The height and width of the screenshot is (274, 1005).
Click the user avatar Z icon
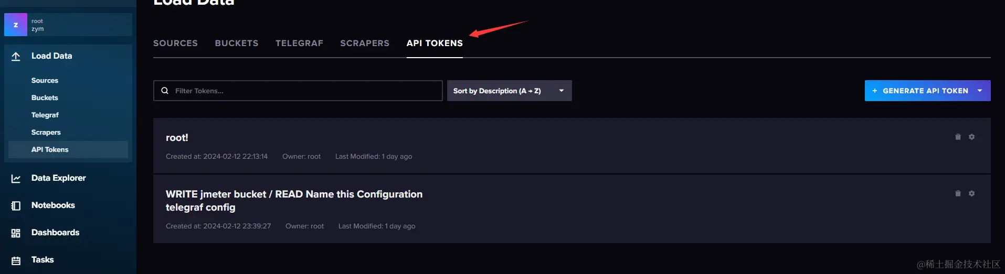(16, 25)
